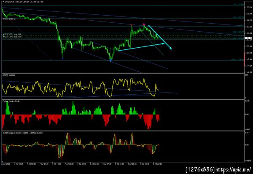The height and width of the screenshot is (174, 253).
Task: Click the pink arrow marker at the price peak
Action: (144, 24)
